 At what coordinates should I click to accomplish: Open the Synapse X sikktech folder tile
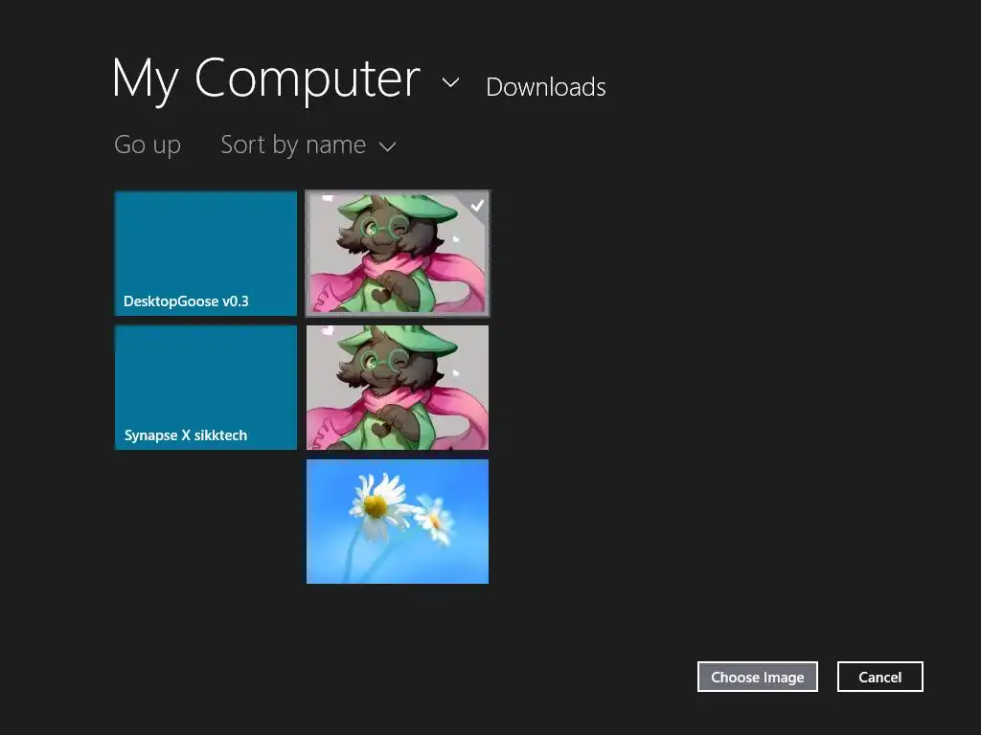coord(206,387)
